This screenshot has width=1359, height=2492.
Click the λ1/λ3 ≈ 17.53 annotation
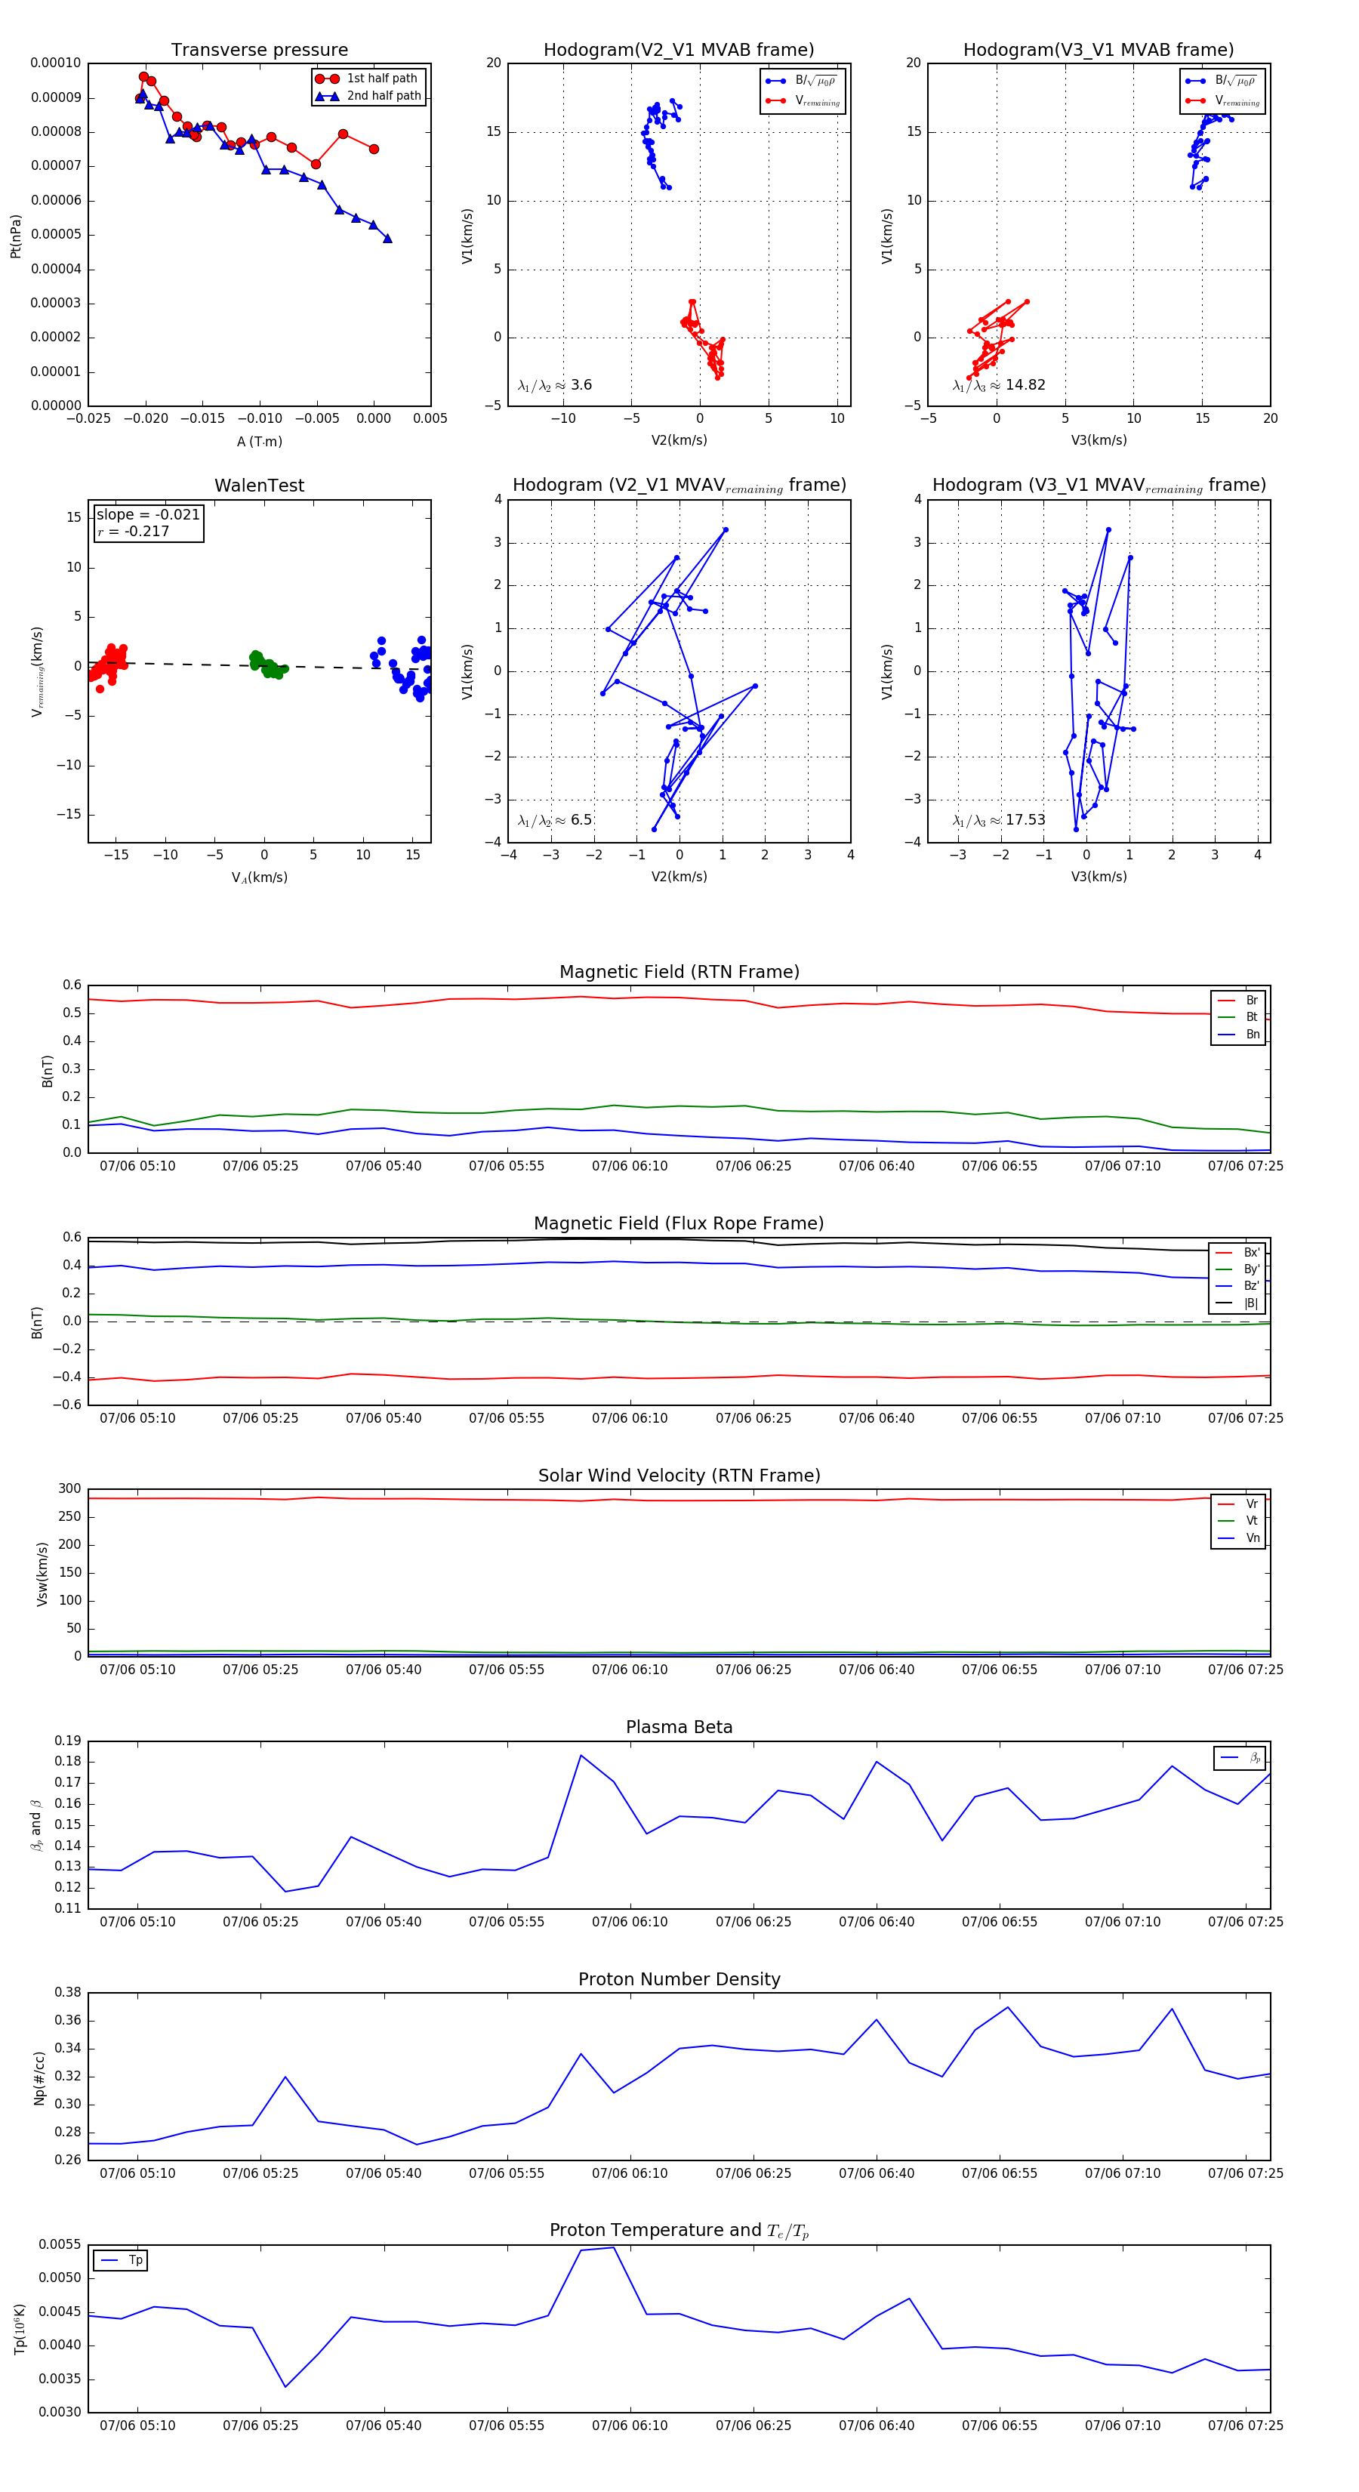pos(999,820)
